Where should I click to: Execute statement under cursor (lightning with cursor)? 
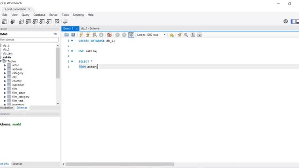pos(88,35)
